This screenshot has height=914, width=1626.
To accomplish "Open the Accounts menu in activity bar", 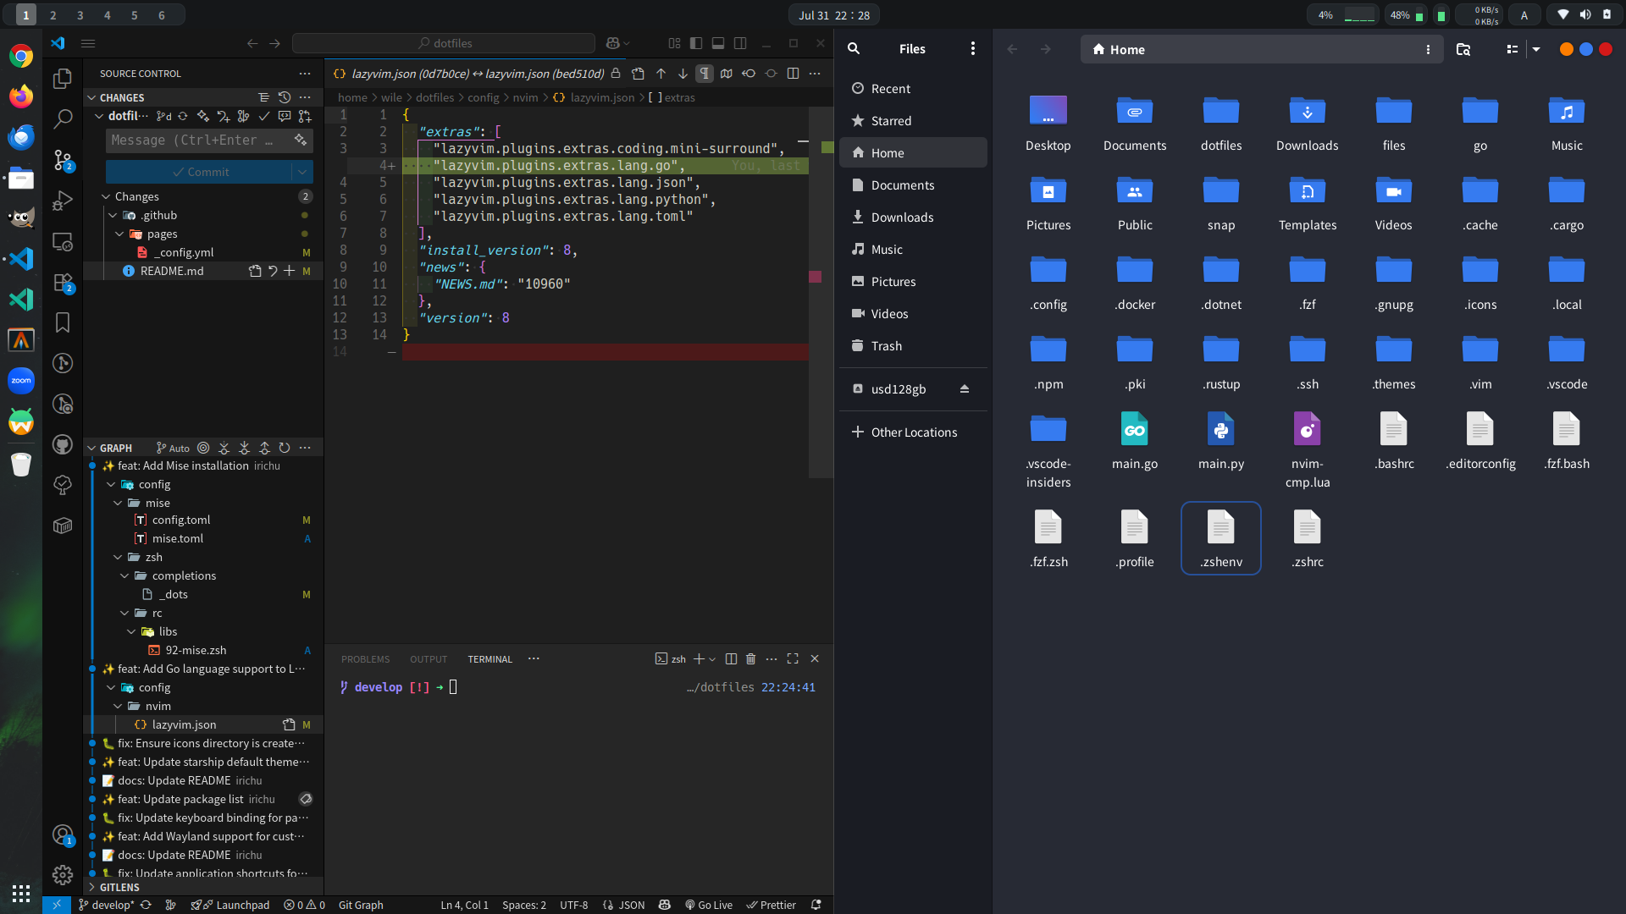I will [63, 835].
